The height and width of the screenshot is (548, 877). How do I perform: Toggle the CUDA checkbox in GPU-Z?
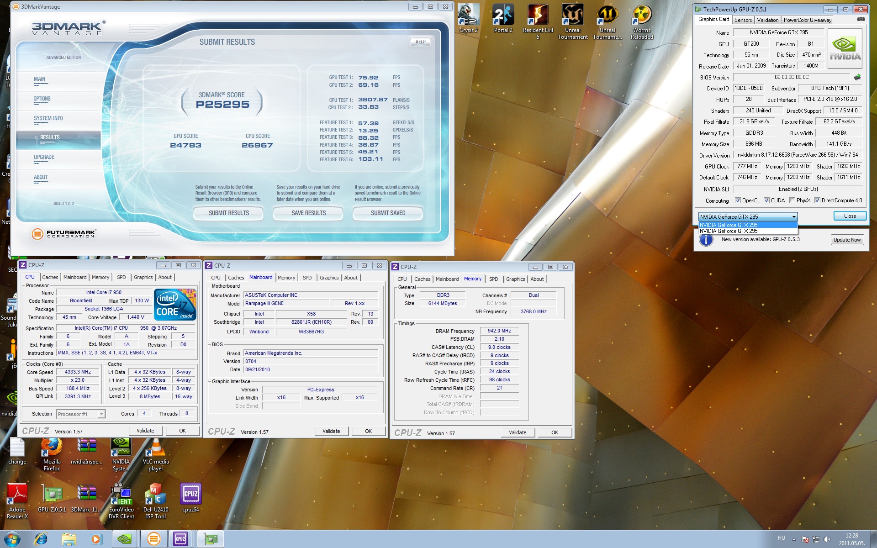766,200
